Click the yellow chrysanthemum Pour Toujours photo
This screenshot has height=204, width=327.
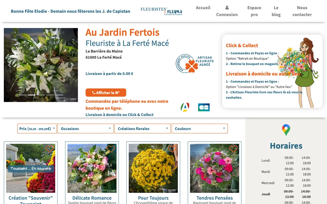pyautogui.click(x=153, y=168)
